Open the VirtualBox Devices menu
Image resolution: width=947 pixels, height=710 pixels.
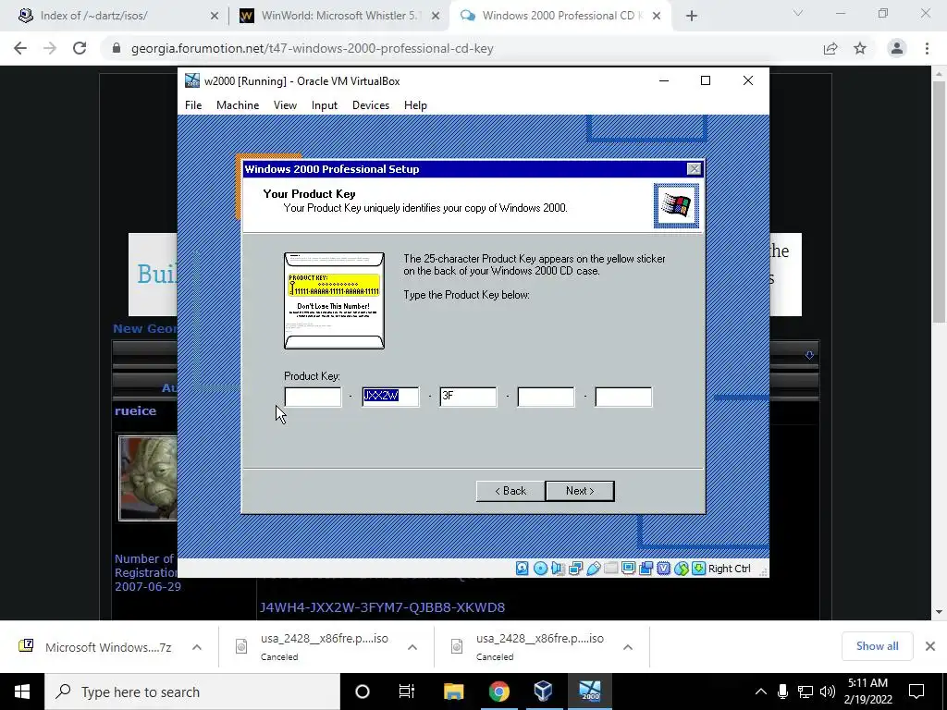pos(371,105)
